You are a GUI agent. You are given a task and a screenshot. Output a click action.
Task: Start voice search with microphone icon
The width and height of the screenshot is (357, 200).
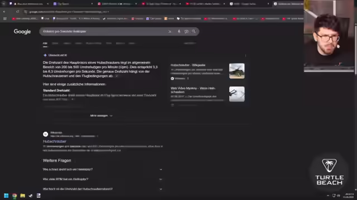coord(179,32)
